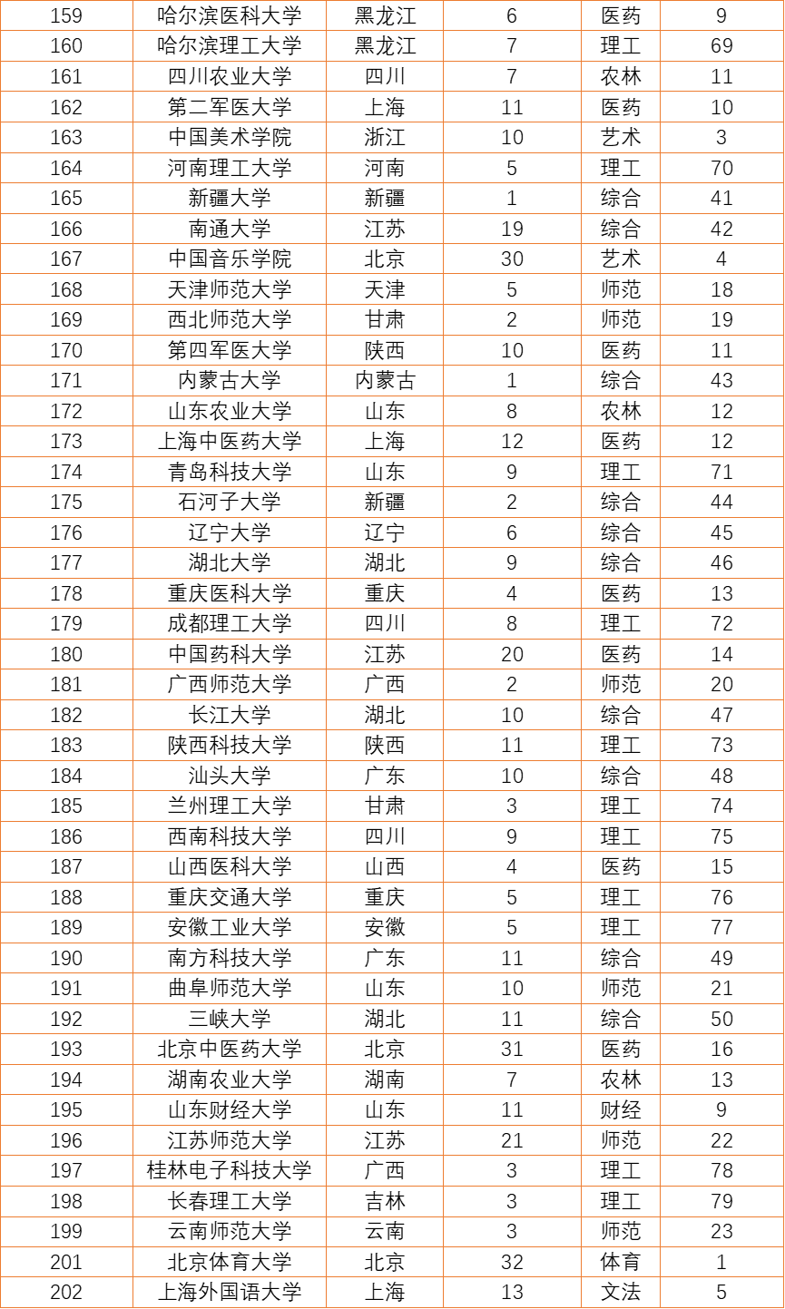This screenshot has width=785, height=1309.
Task: Click the cell 广西师范大学
Action: pos(230,684)
